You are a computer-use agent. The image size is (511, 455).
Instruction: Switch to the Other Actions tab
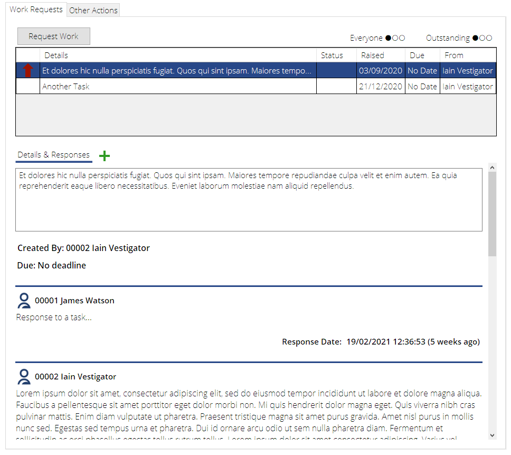(x=93, y=10)
